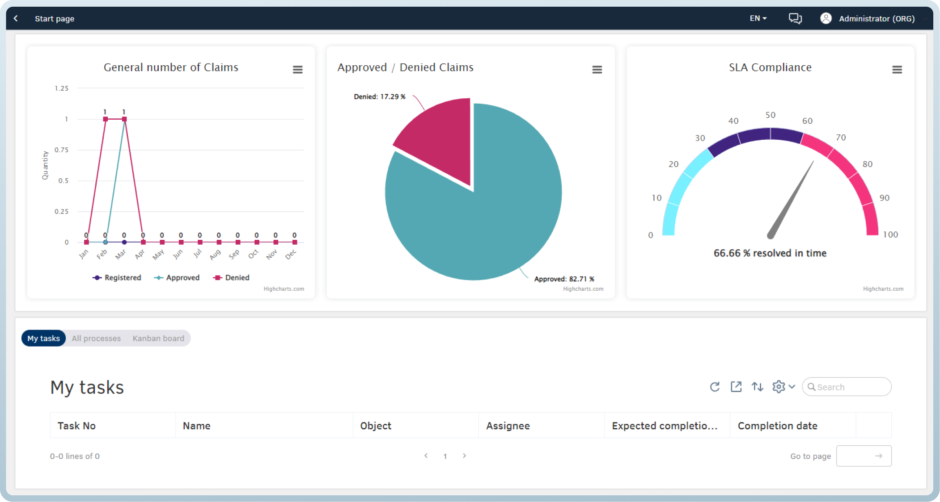This screenshot has width=940, height=502.
Task: Switch to All processes tab
Action: point(96,339)
